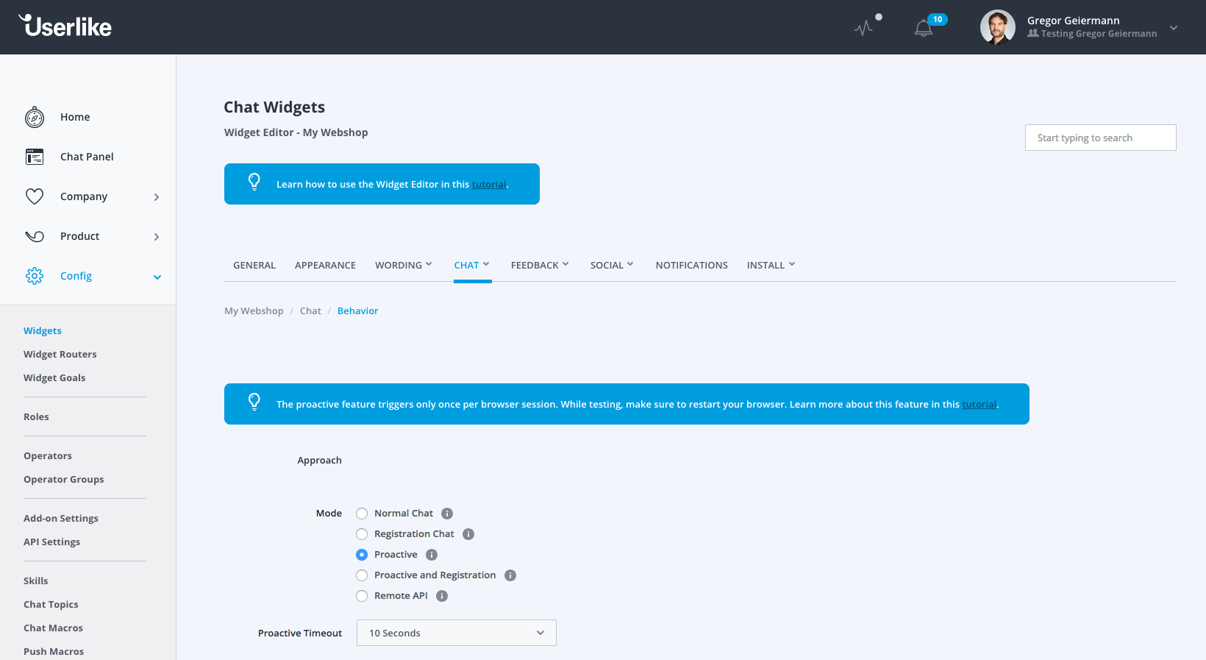
Task: Expand the Company submenu arrow
Action: point(157,197)
